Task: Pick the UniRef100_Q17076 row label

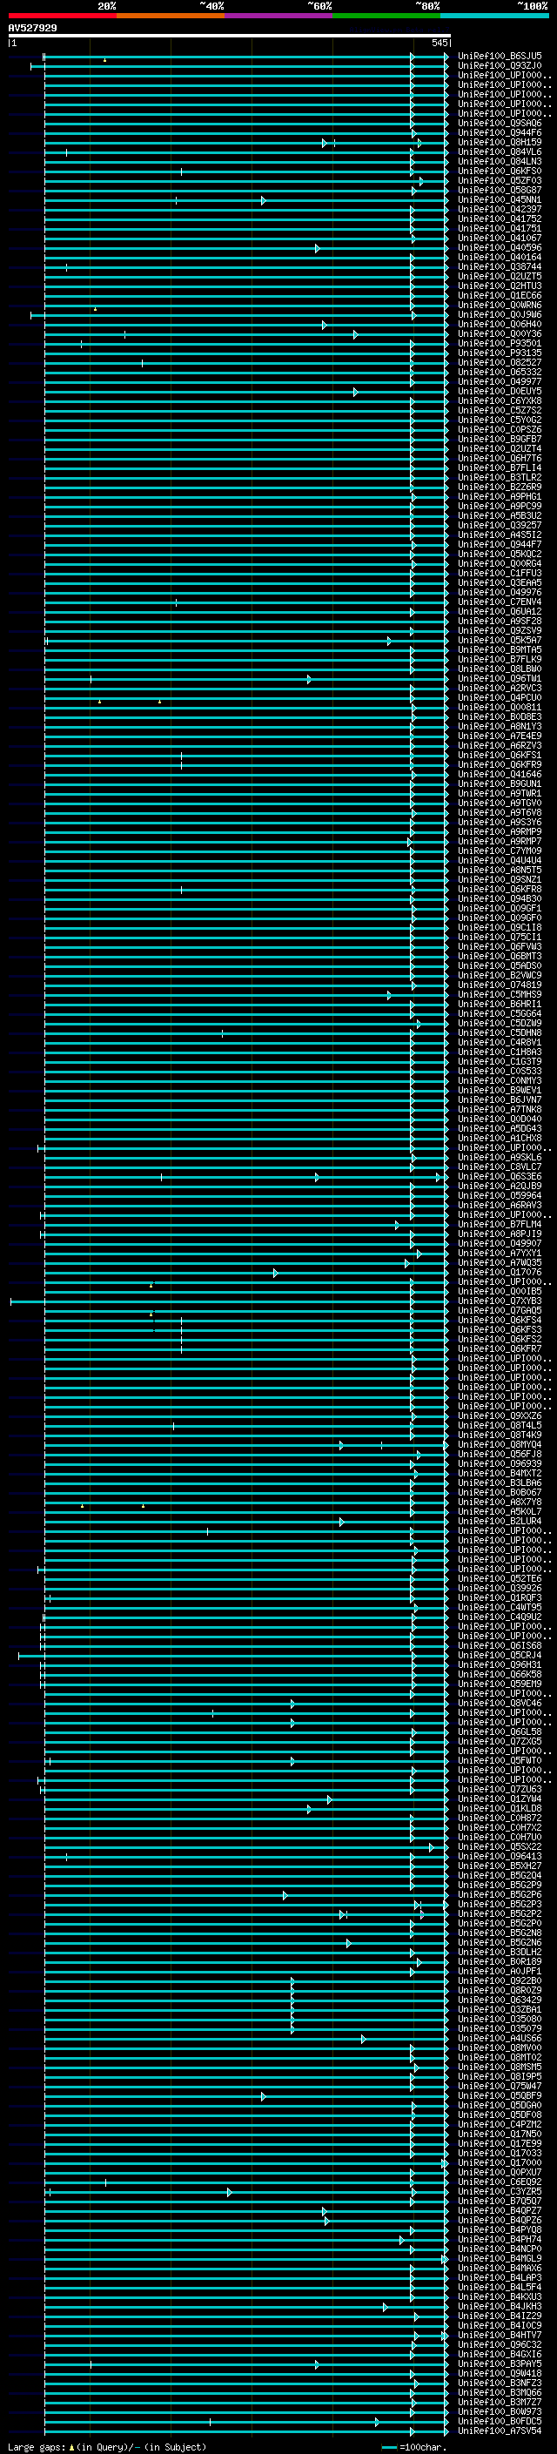Action: point(500,1272)
